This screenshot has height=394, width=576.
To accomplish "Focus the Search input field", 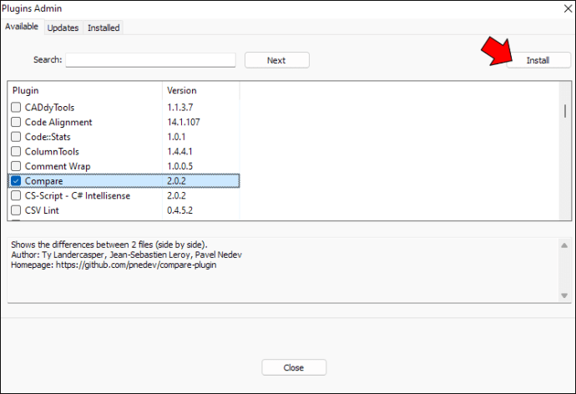I will point(150,60).
